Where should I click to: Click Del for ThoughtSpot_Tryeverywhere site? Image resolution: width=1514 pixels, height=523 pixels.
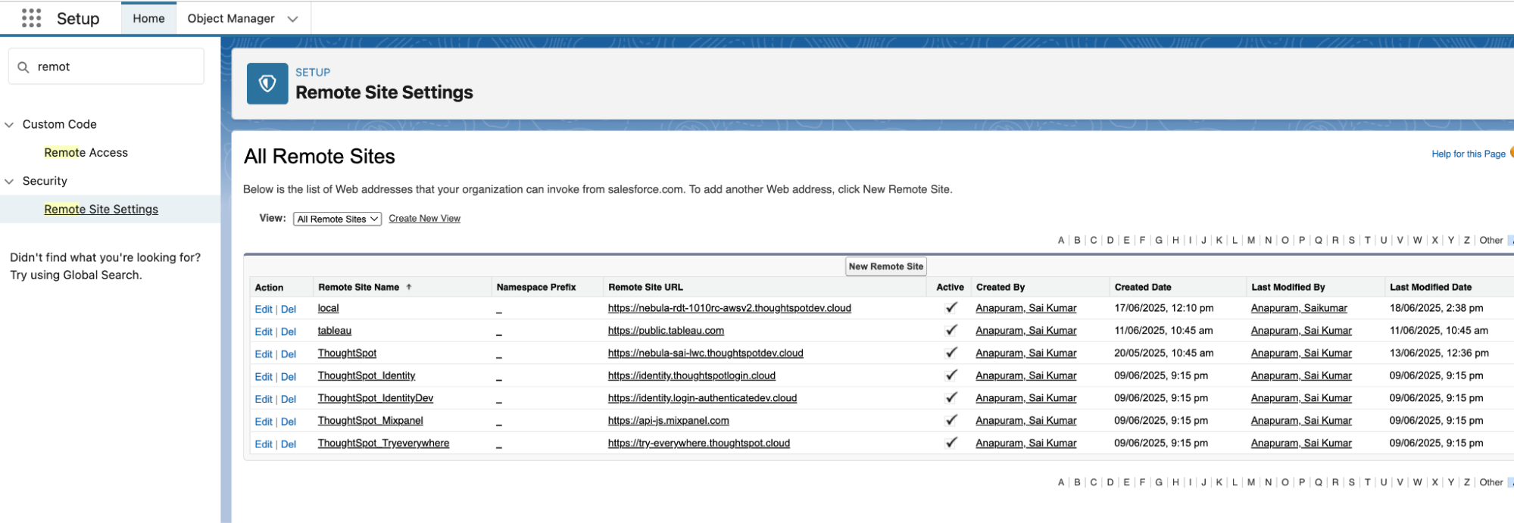click(x=289, y=444)
